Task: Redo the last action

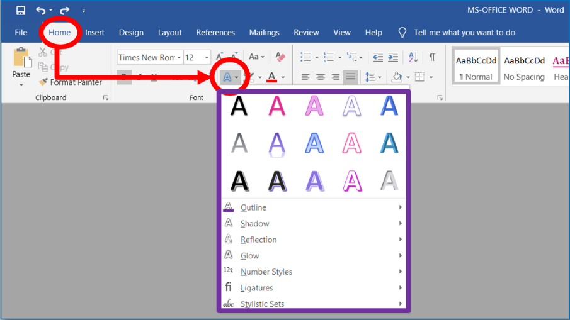Action: pos(65,11)
